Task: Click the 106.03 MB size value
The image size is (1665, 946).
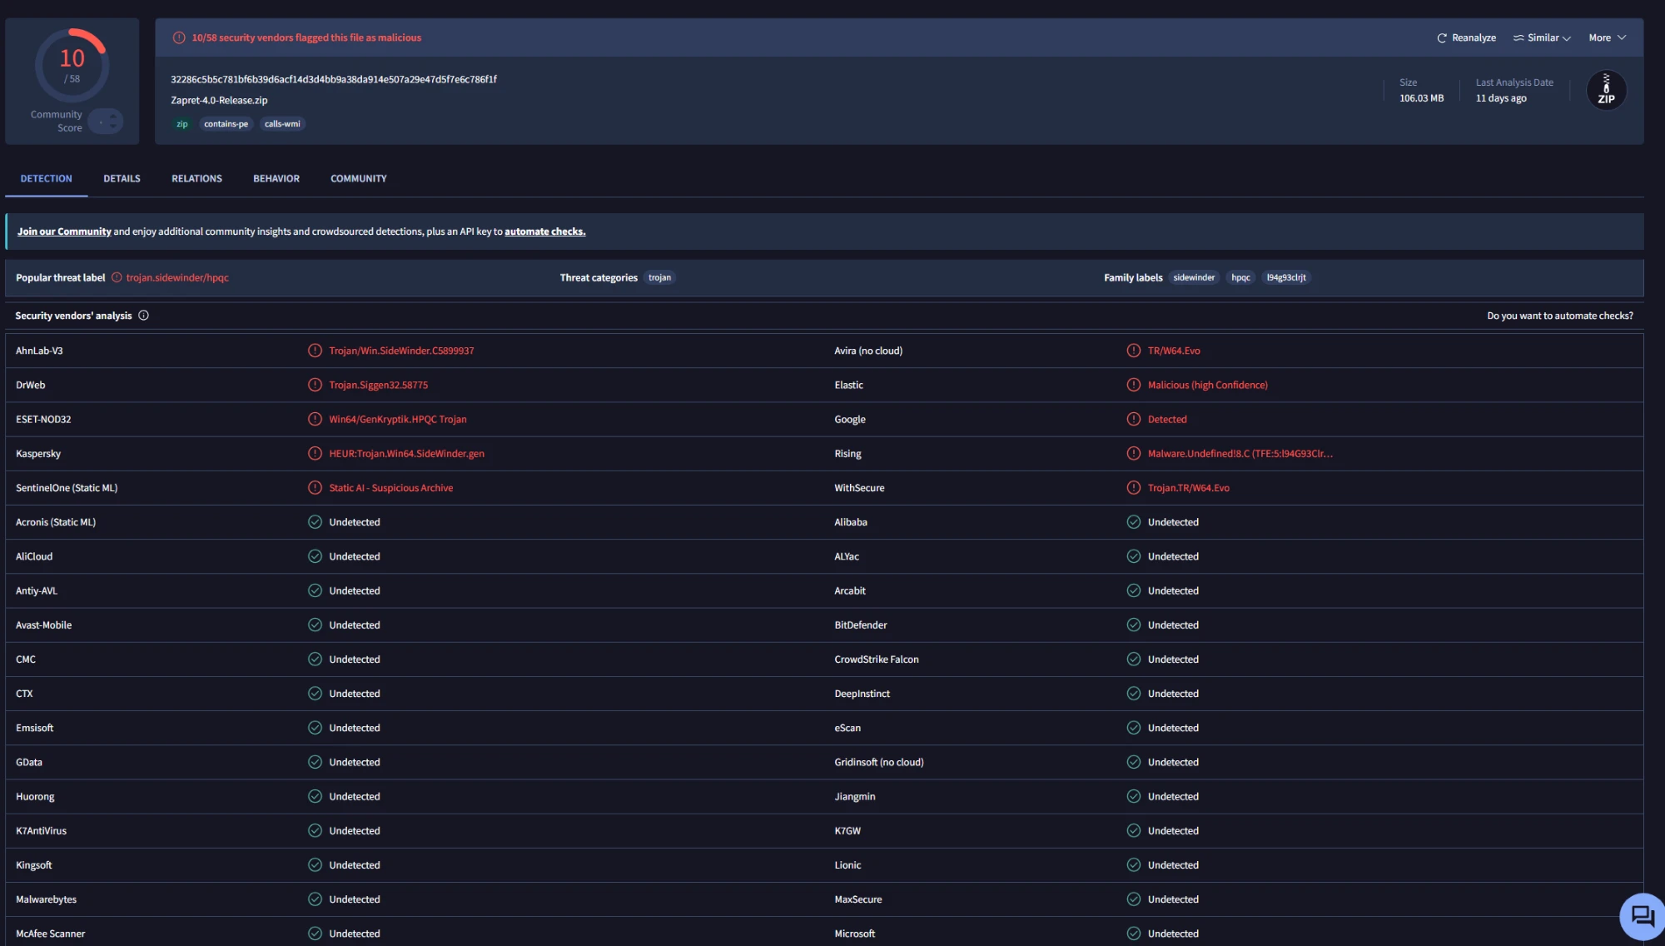Action: [x=1422, y=98]
